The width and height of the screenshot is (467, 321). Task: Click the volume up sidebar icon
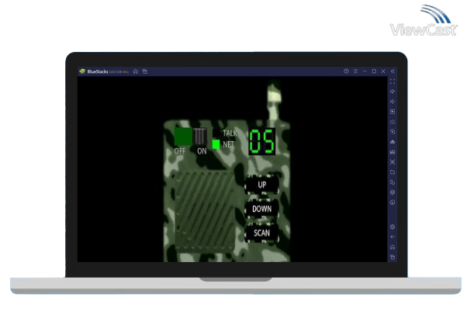coord(393,91)
